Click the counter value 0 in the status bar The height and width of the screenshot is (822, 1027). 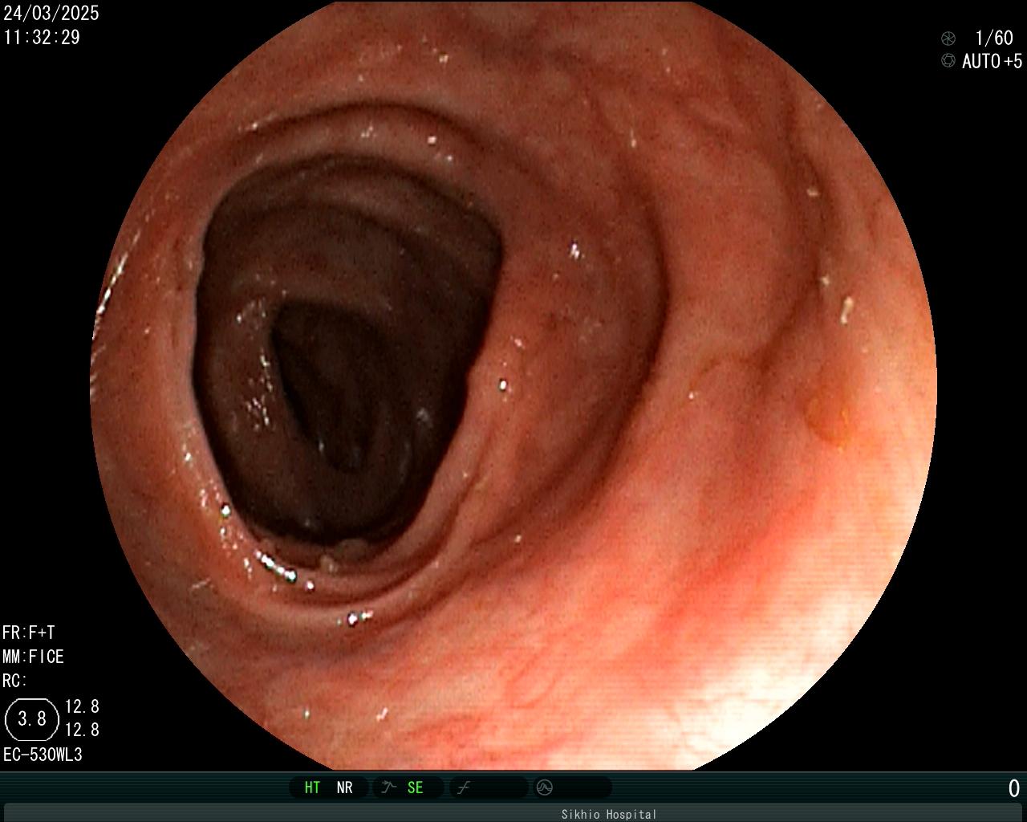pyautogui.click(x=1014, y=788)
